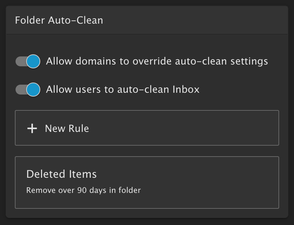Click the gray track of the domains override toggle
This screenshot has width=294, height=225.
coord(20,61)
